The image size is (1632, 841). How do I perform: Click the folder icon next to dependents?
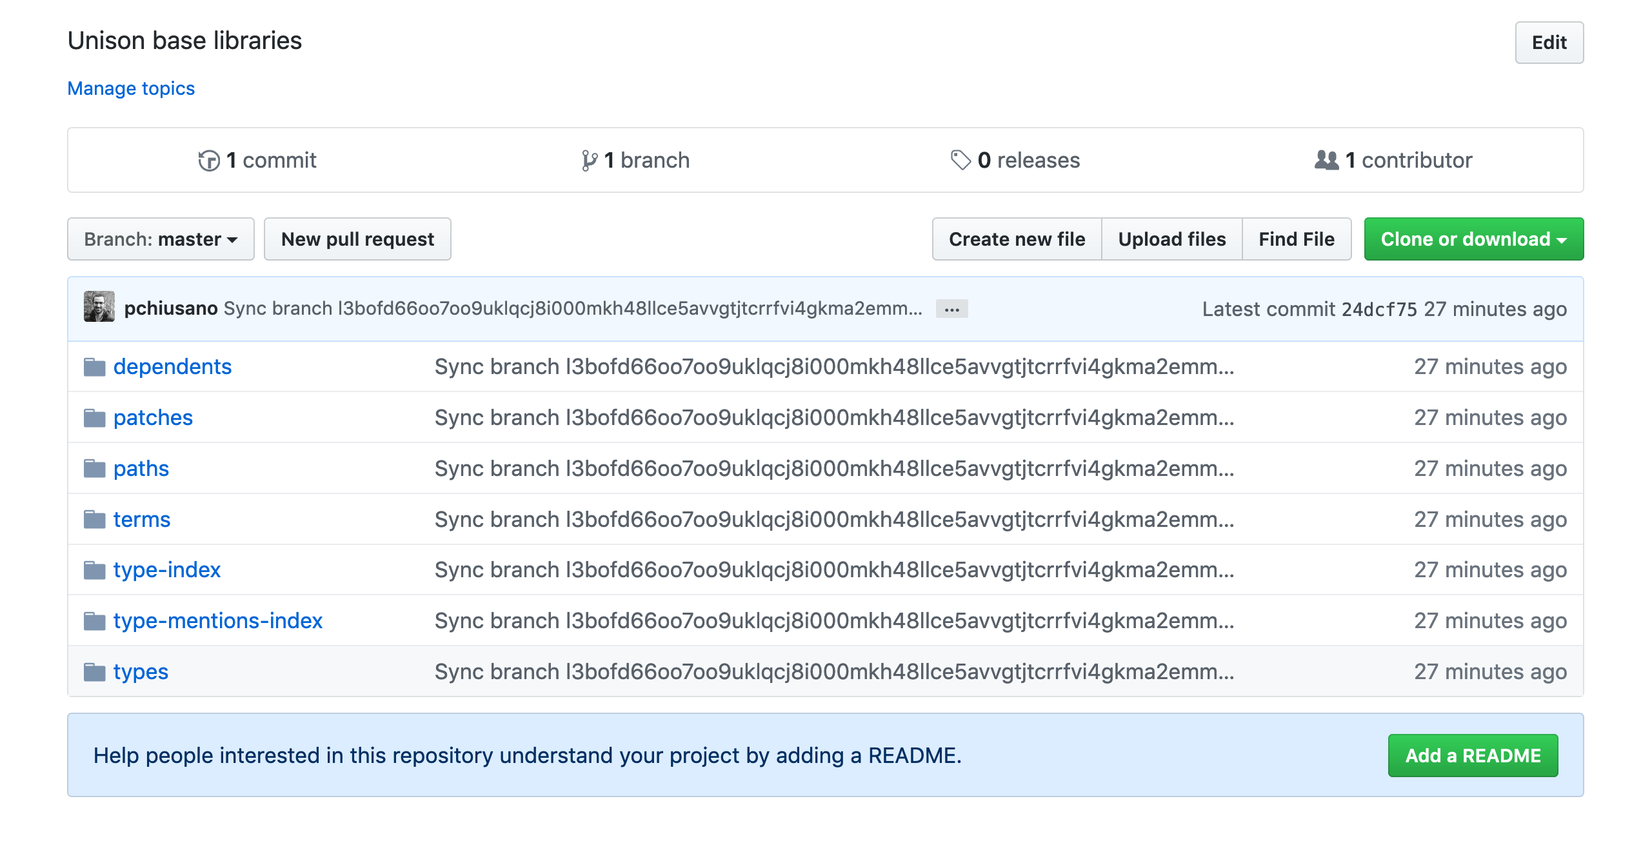[x=94, y=366]
